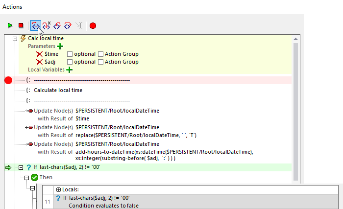Toggle optional checkbox for $adj

(x=70, y=62)
